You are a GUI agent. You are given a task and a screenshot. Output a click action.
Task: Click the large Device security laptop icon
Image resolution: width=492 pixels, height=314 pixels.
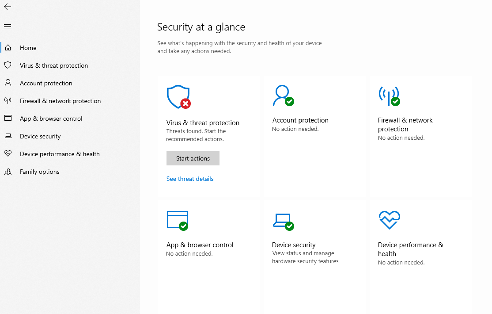(284, 222)
